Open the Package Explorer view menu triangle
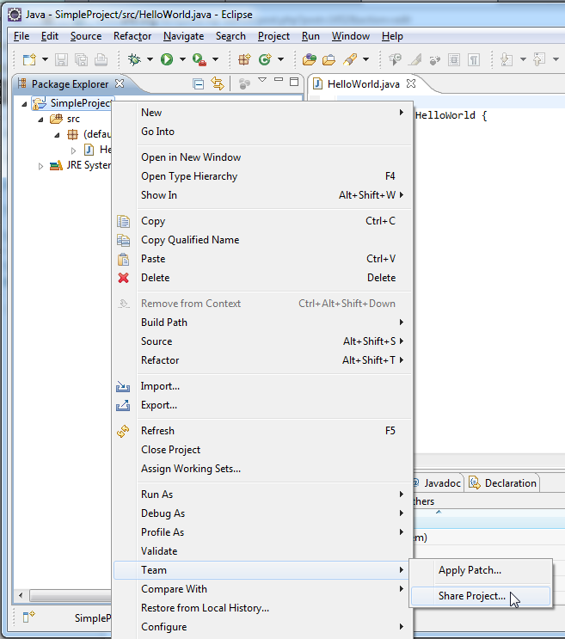The width and height of the screenshot is (565, 639). tap(262, 80)
